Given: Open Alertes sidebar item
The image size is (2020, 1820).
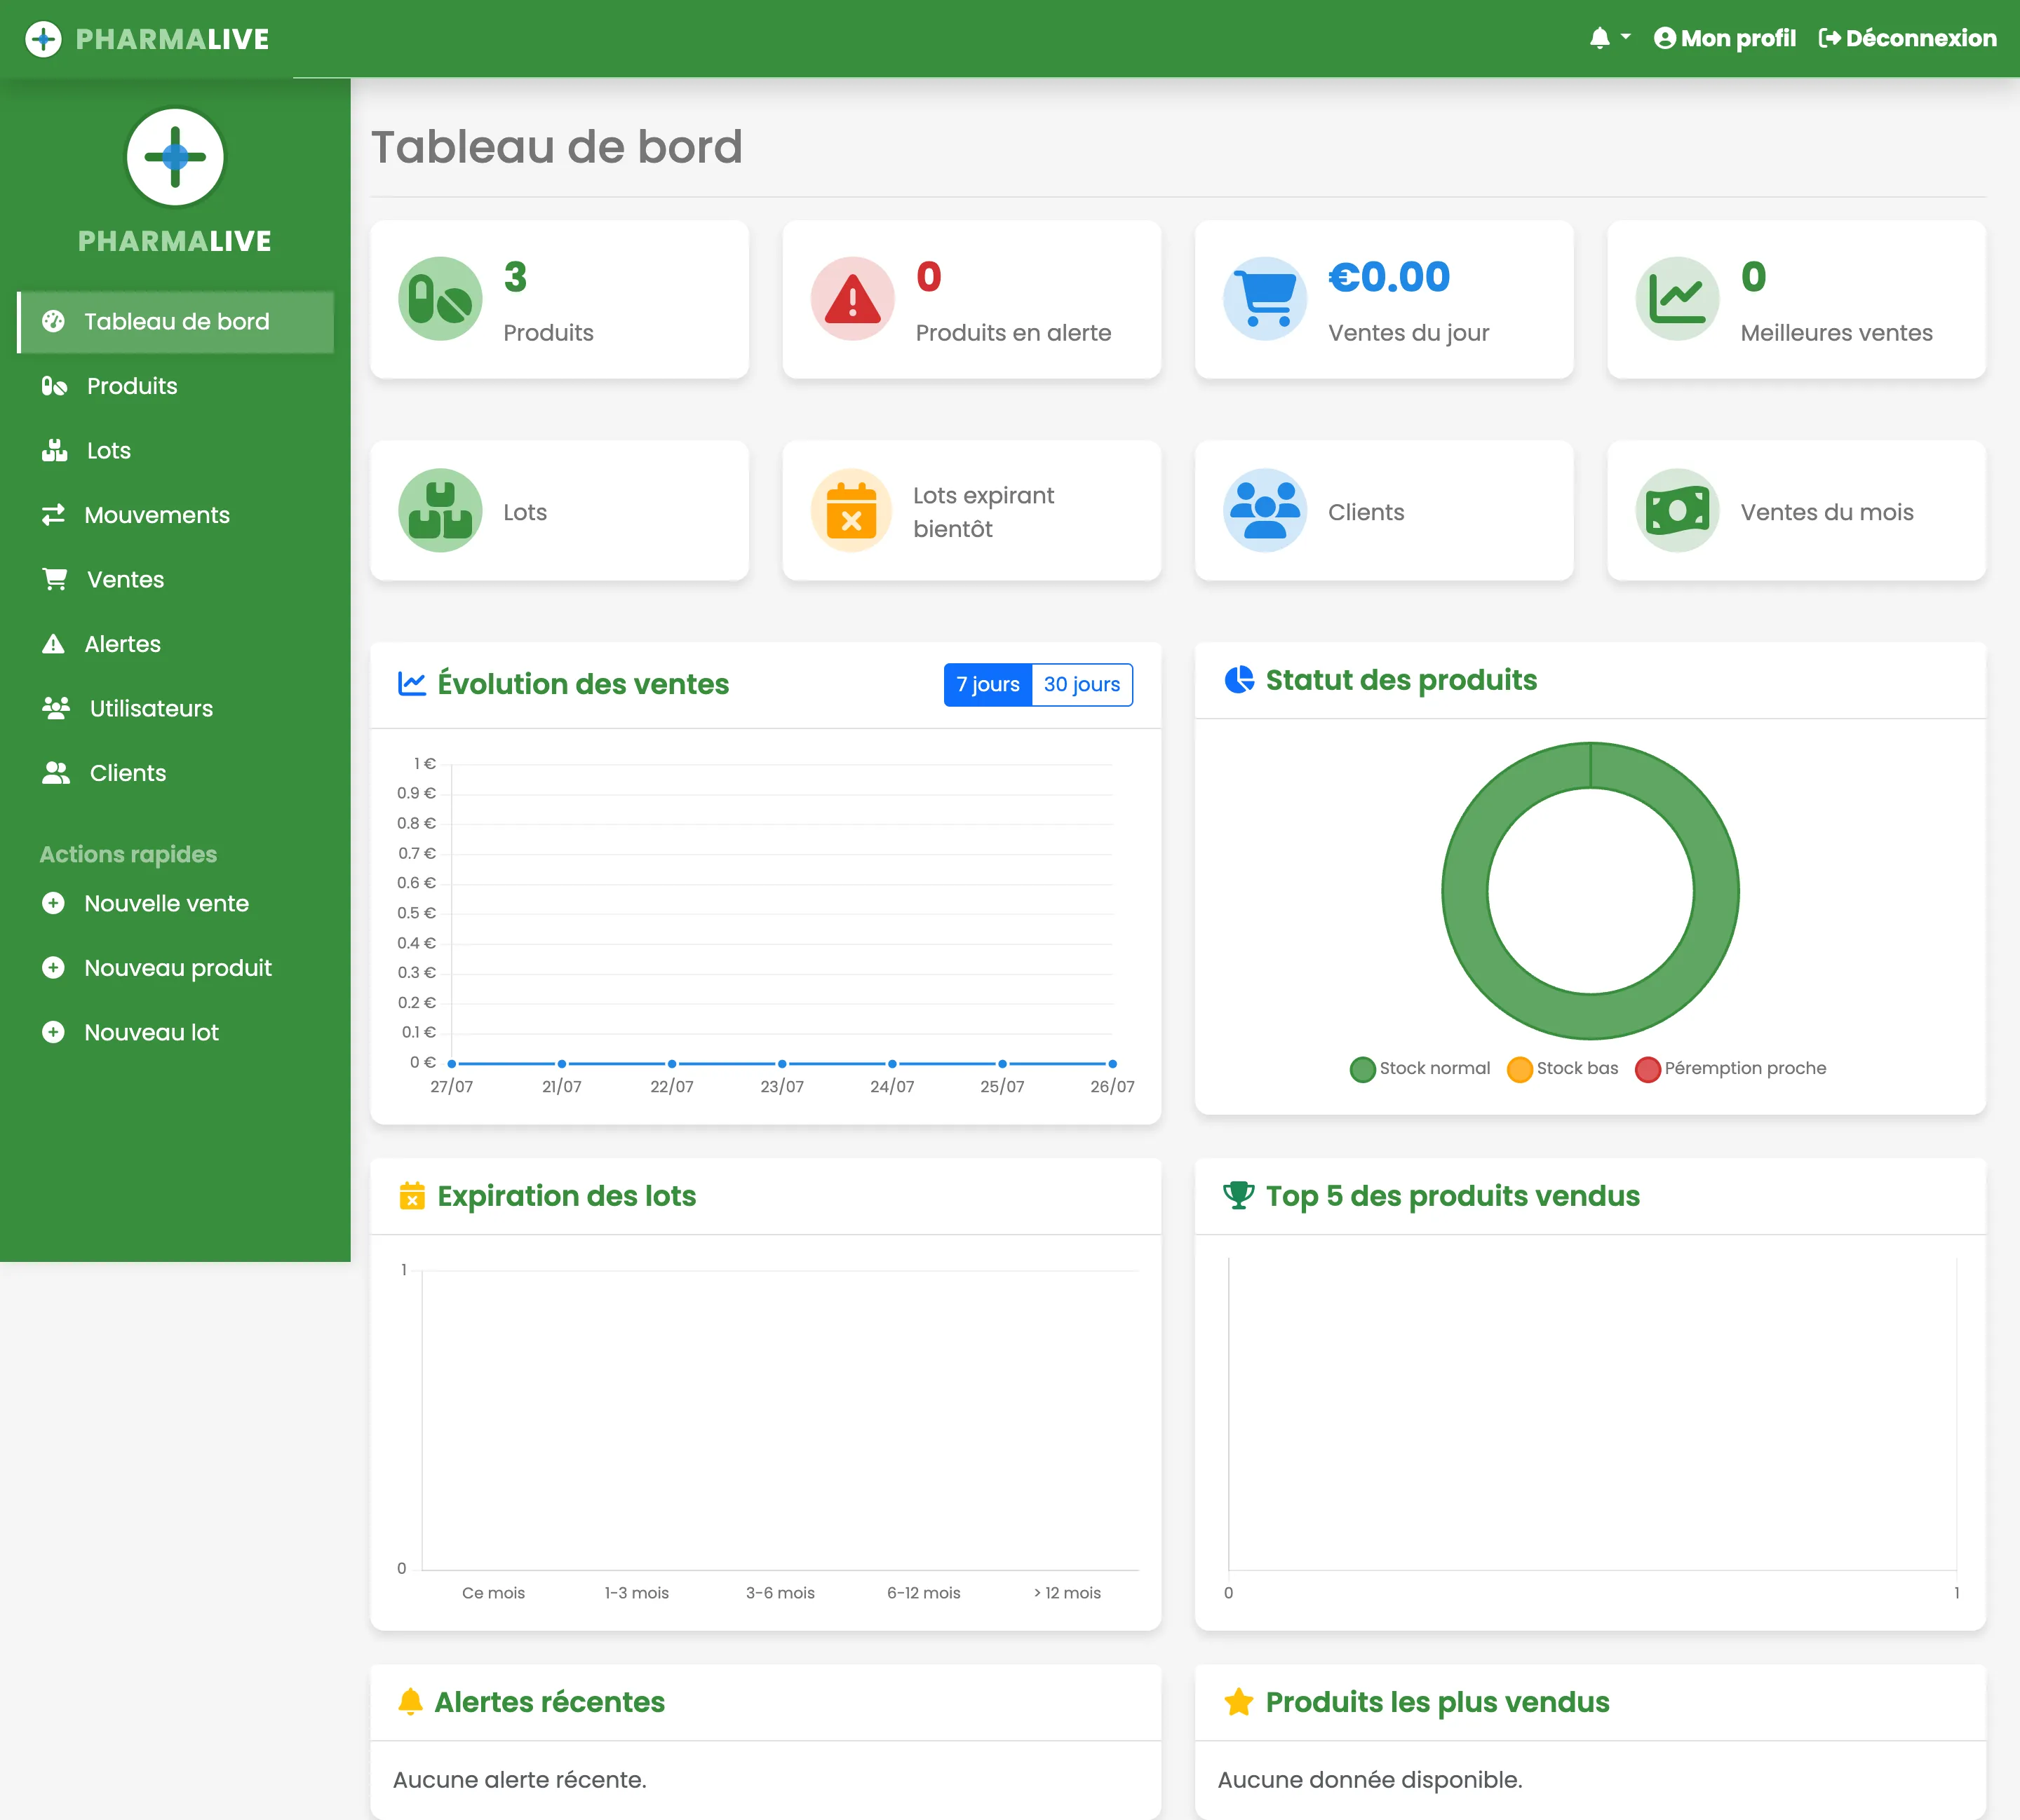Looking at the screenshot, I should 176,644.
